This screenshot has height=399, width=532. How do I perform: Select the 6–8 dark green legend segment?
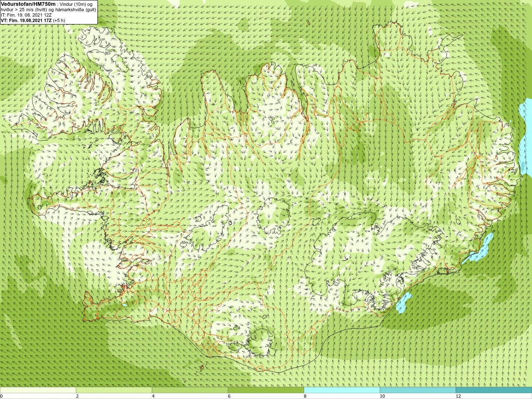point(266,390)
